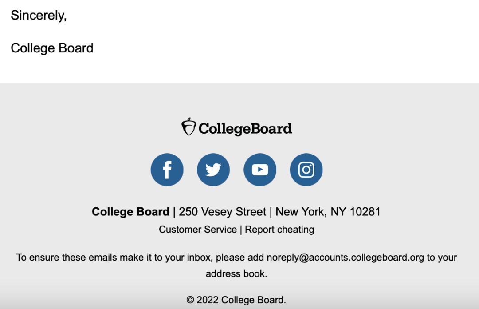479x309 pixels.
Task: Click the Sincerely, closing line
Action: 39,15
